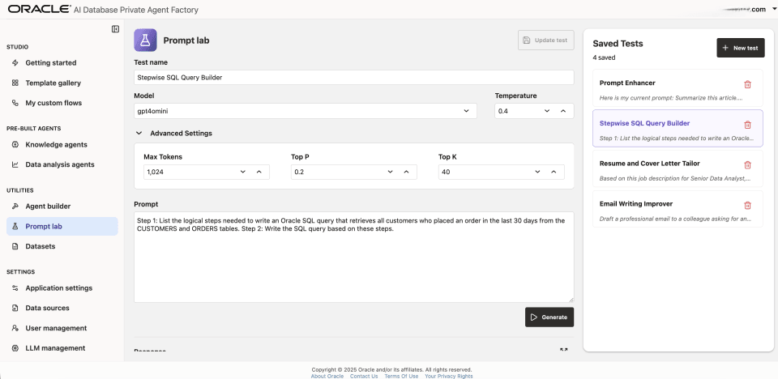Delete the Prompt Enhancer saved test
This screenshot has height=379, width=778.
(x=747, y=84)
